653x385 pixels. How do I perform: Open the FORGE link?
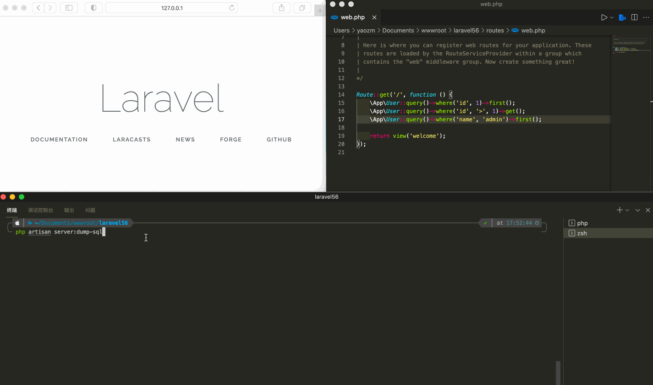230,140
